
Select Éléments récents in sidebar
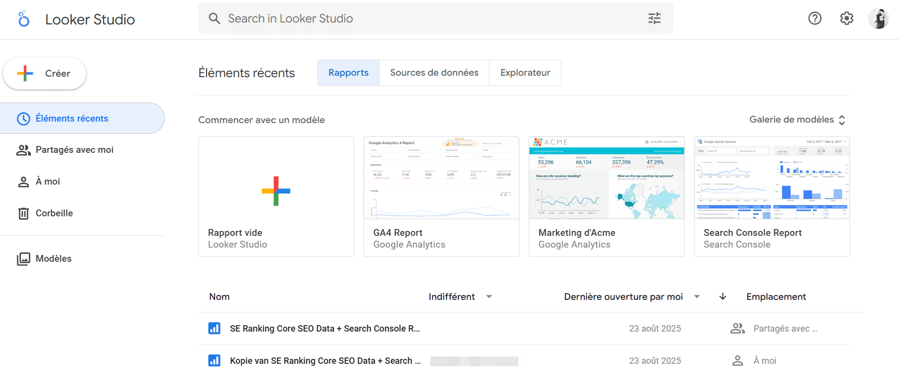click(82, 118)
